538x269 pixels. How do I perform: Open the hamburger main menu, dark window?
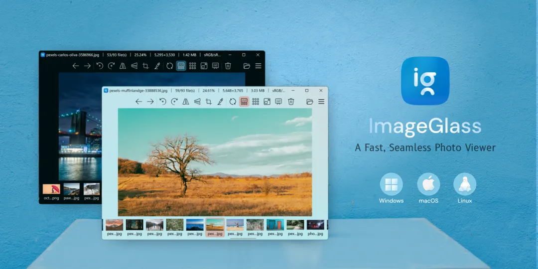(259, 66)
